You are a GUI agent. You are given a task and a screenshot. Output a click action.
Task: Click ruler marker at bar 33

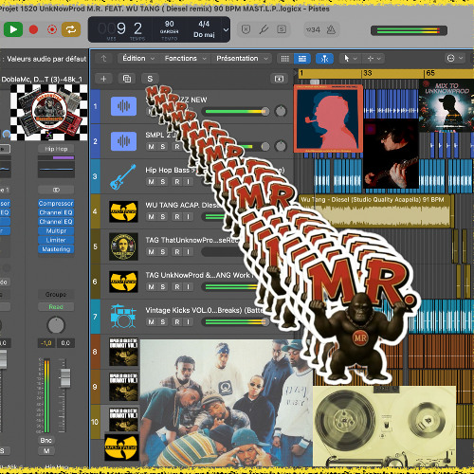[367, 73]
